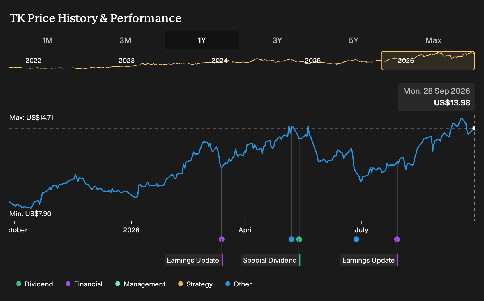This screenshot has width=484, height=301.
Task: Select the 1M time range tab
Action: pos(47,40)
